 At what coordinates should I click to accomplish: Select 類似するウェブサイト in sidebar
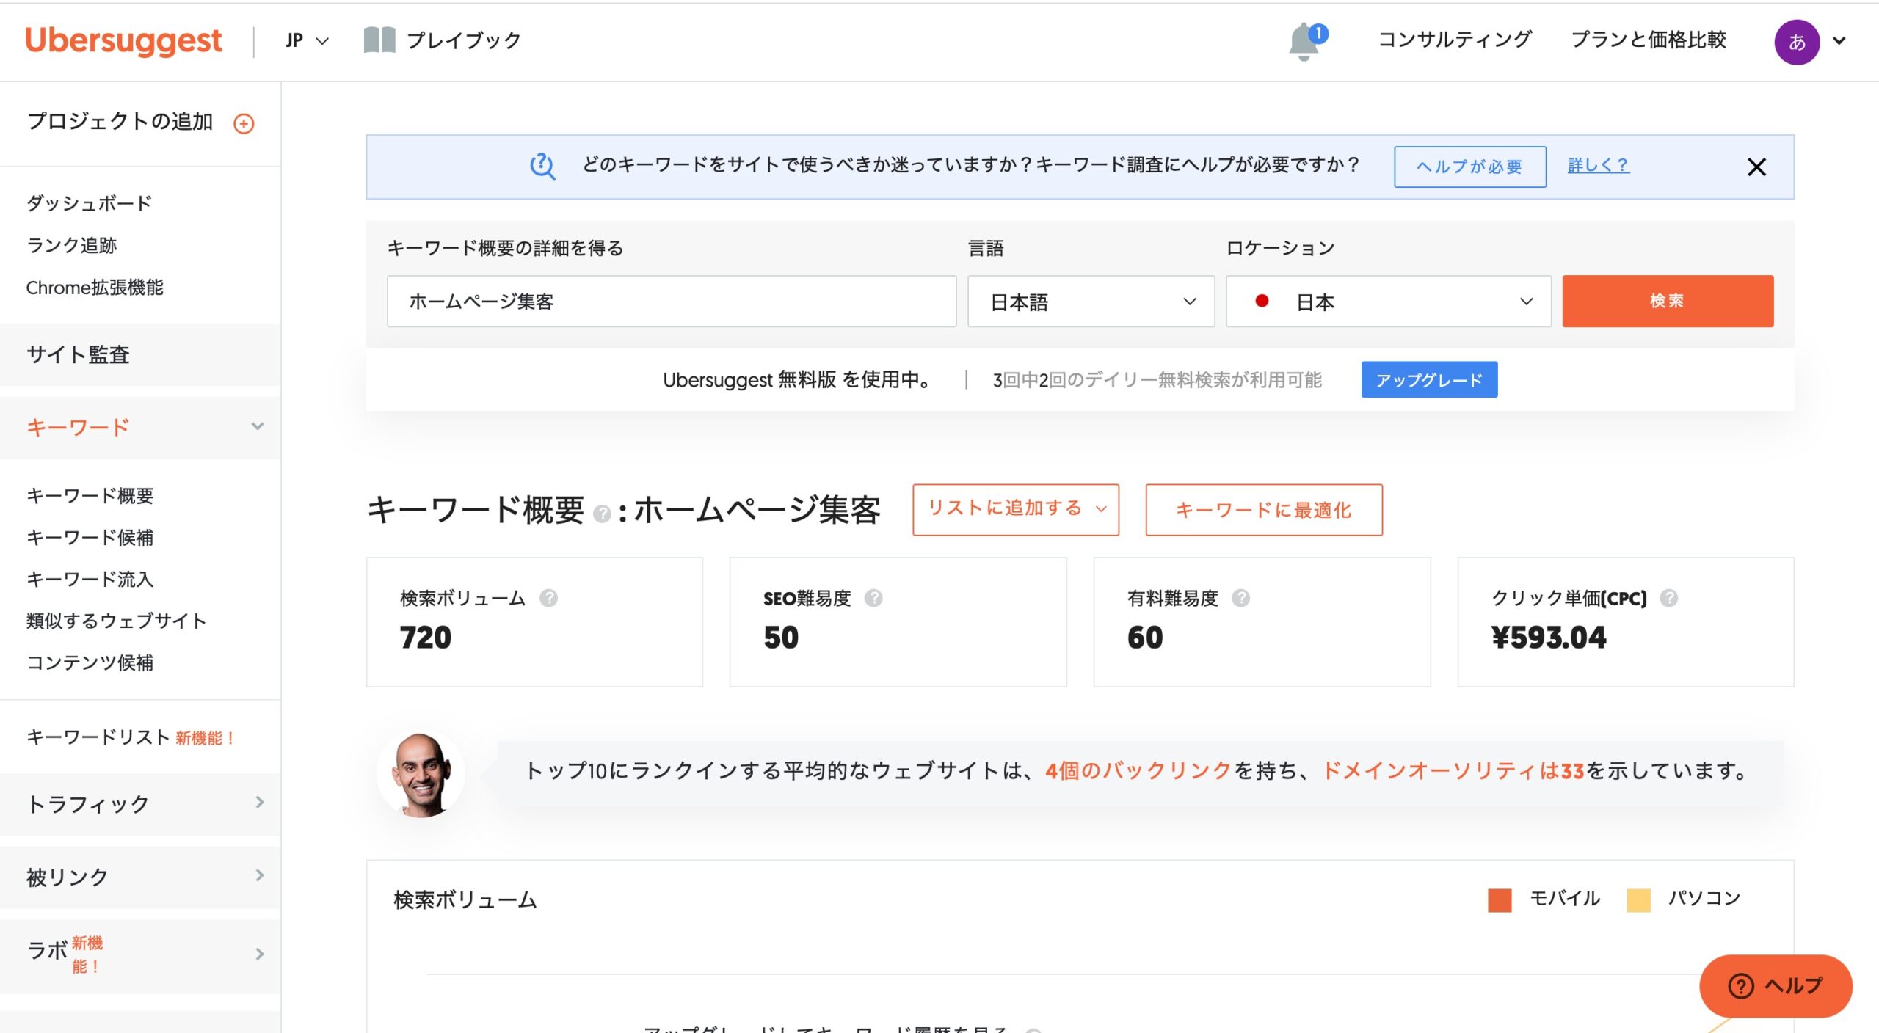click(116, 621)
